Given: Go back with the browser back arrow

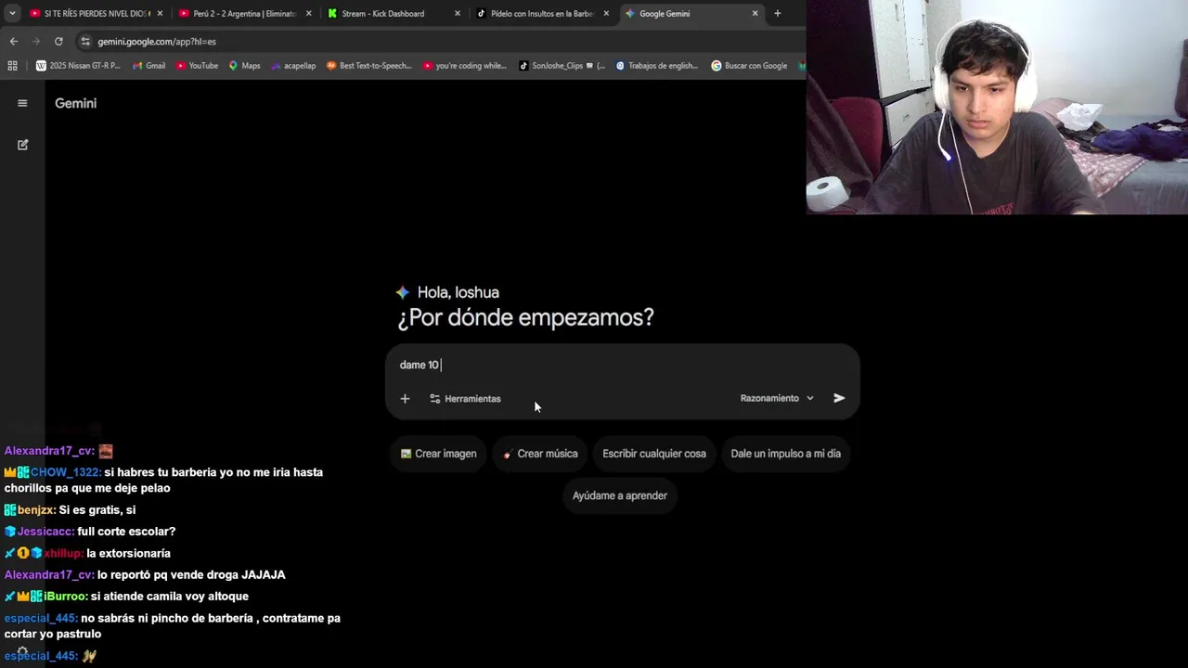Looking at the screenshot, I should [x=13, y=42].
